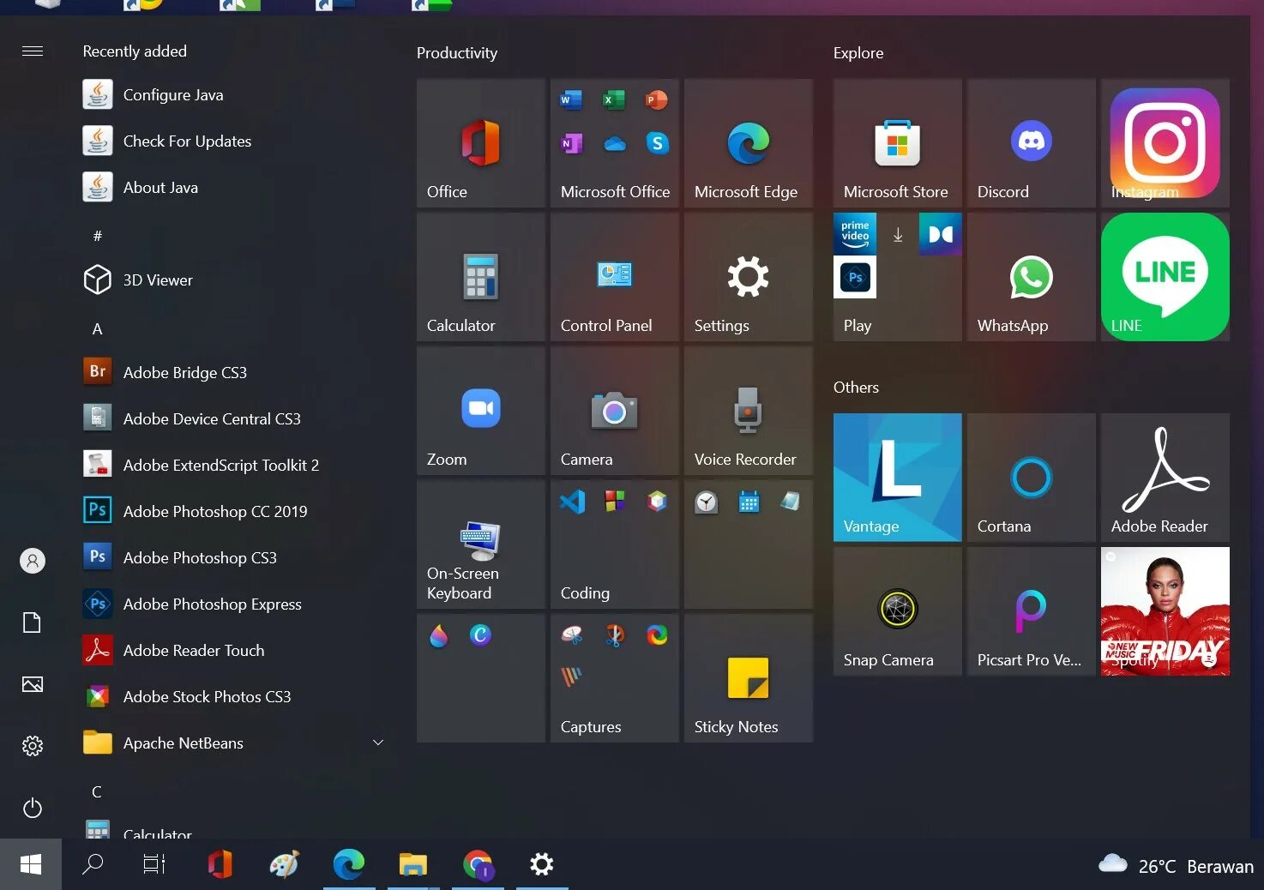The height and width of the screenshot is (890, 1264).
Task: Open Documents from Start sidebar
Action: pos(33,622)
